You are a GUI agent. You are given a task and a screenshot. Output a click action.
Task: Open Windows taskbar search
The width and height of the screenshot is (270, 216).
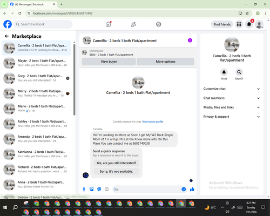coord(15,207)
